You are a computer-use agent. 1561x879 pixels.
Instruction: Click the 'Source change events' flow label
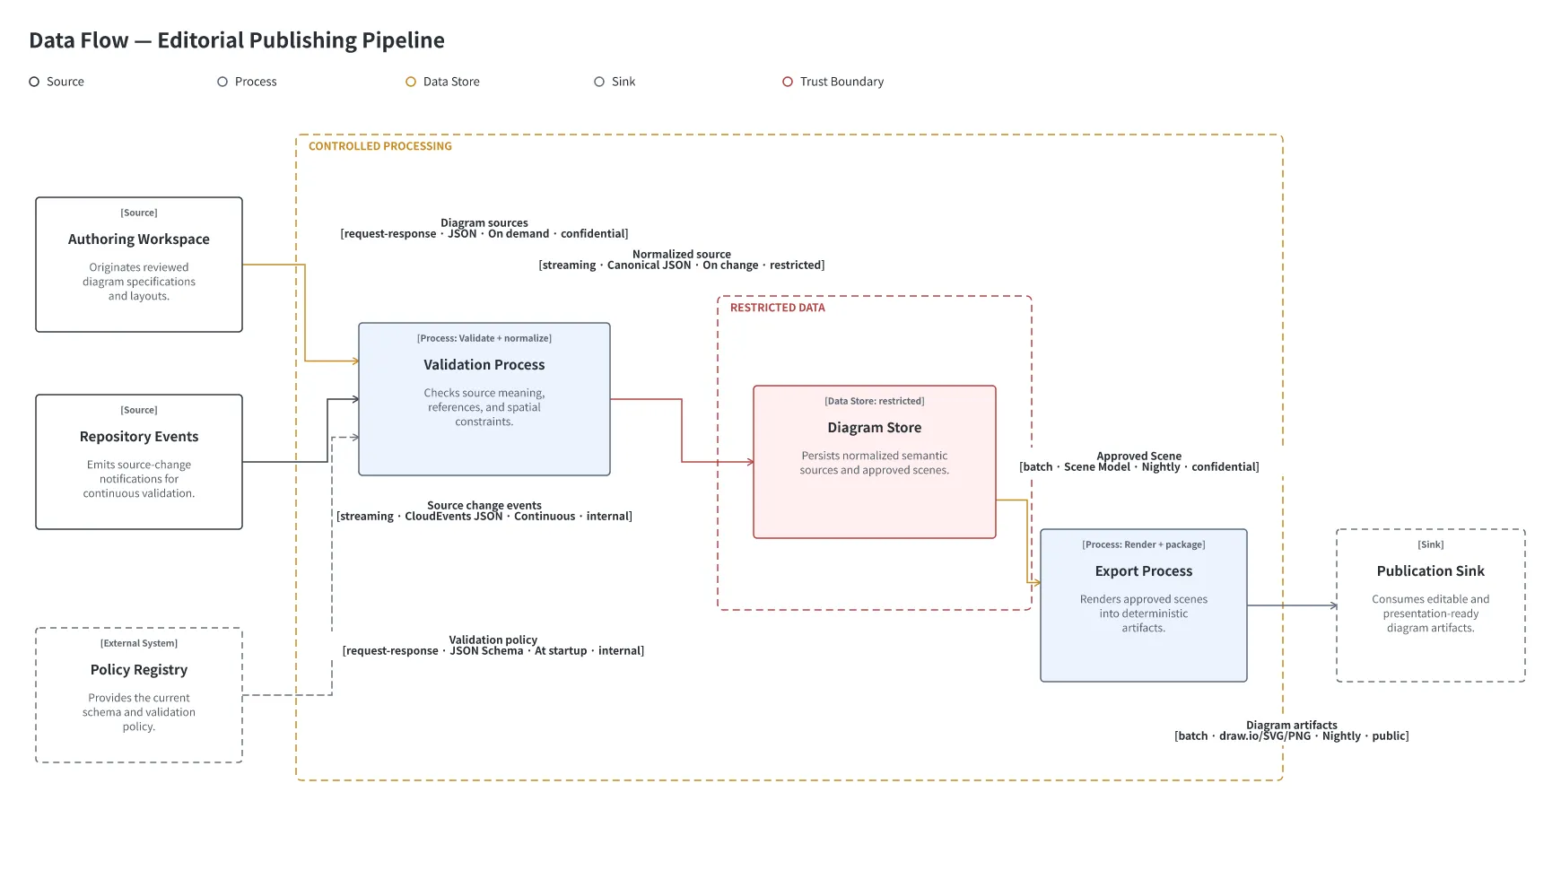[484, 505]
